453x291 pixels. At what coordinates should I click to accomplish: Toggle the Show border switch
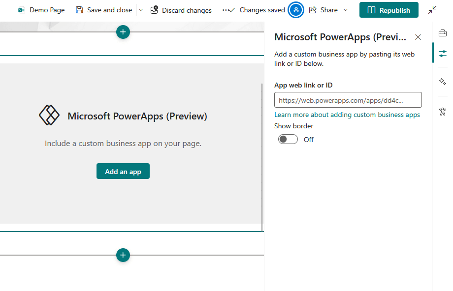pyautogui.click(x=288, y=139)
